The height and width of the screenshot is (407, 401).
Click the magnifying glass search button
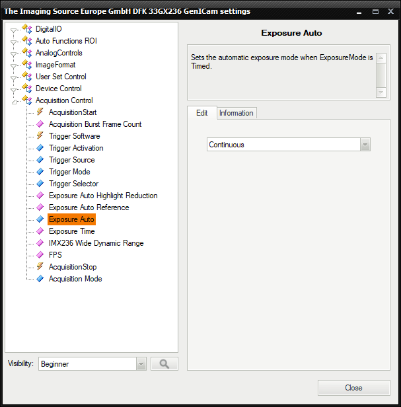pyautogui.click(x=164, y=364)
